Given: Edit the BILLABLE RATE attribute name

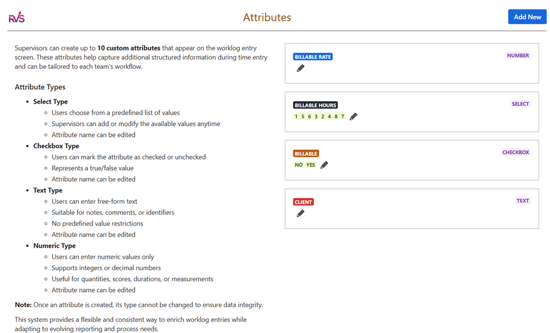Looking at the screenshot, I should [300, 68].
